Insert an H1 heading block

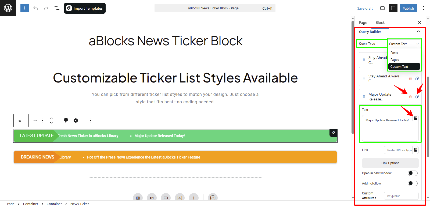tap(152, 198)
